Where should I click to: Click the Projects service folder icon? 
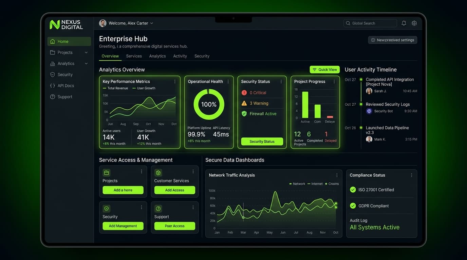coord(107,173)
